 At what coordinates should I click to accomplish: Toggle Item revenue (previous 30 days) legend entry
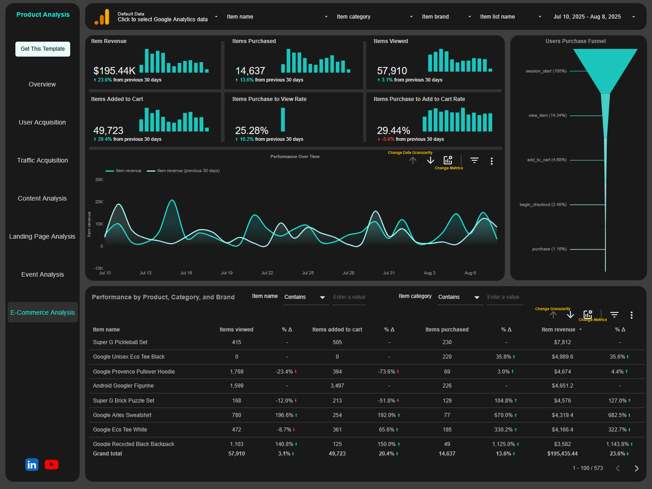[183, 171]
